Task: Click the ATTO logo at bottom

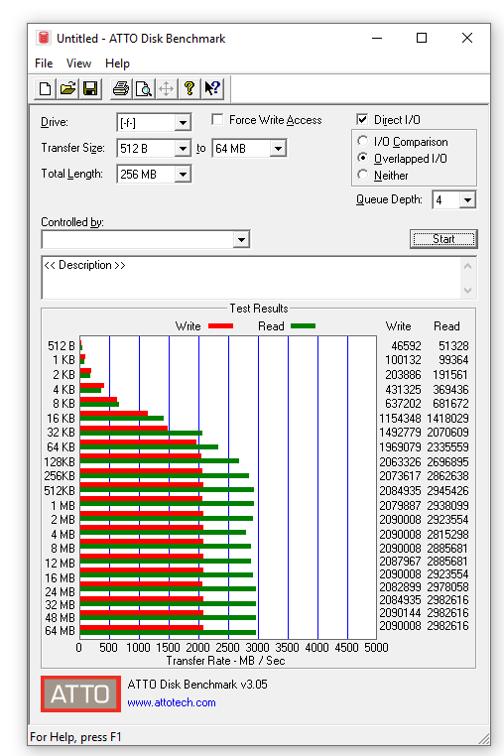Action: [x=80, y=693]
